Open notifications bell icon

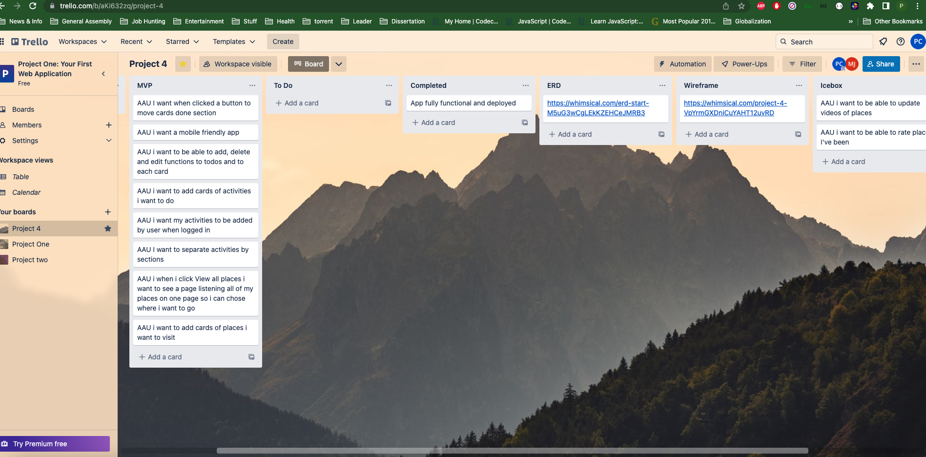(883, 42)
